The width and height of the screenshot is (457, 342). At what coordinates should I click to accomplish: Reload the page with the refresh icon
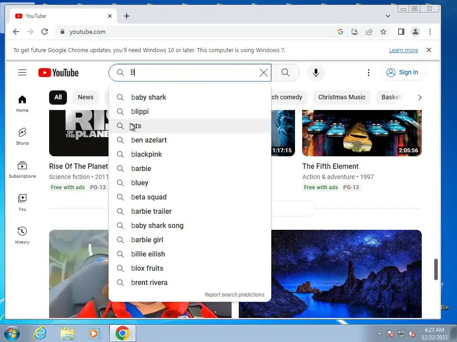45,32
